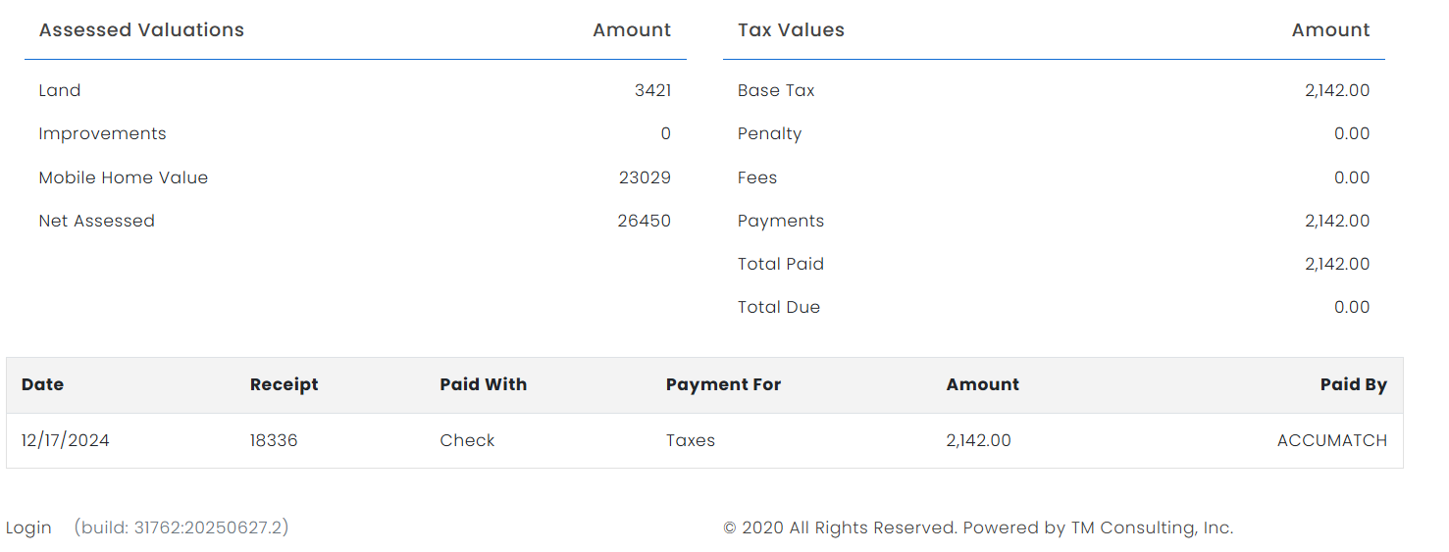Click the Paid With column header
Viewport: 1449px width, 552px height.
483,384
